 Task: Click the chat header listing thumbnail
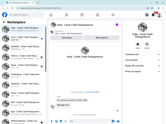(53, 25)
